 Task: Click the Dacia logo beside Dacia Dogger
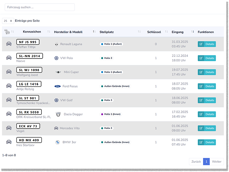coord(58,114)
